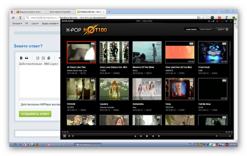Viewport: 247px width, 156px height.
Task: Click the 'Memory Of The Wind' title text
Action: click(x=143, y=67)
